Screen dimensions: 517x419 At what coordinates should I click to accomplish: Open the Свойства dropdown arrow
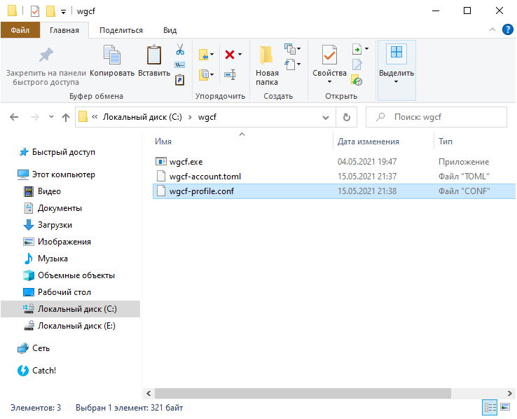[329, 81]
